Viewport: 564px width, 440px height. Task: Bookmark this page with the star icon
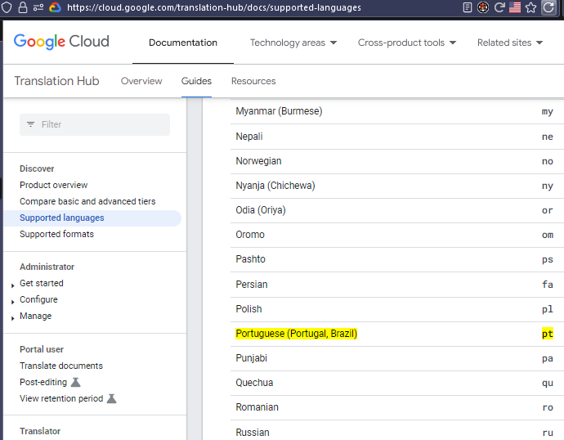point(530,7)
